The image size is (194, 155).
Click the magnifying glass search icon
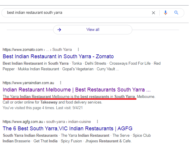click(176, 13)
